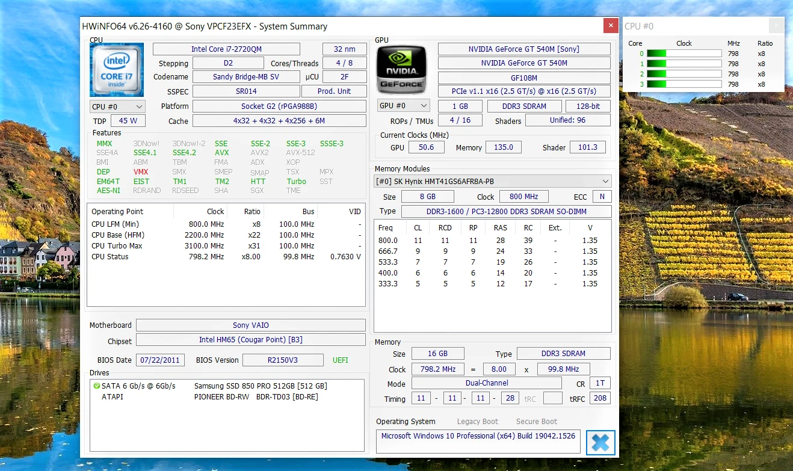Click the µCU 2F value
793x471 pixels.
point(345,77)
